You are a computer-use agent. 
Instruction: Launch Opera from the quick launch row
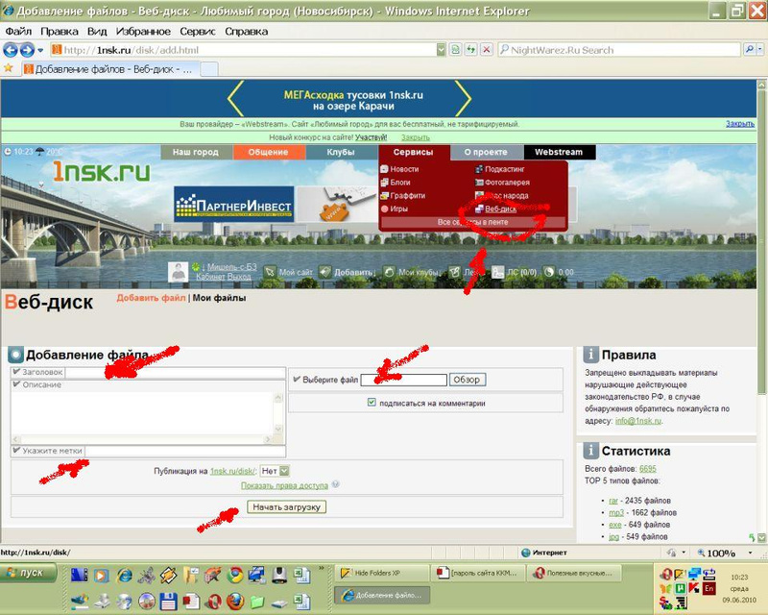click(213, 601)
